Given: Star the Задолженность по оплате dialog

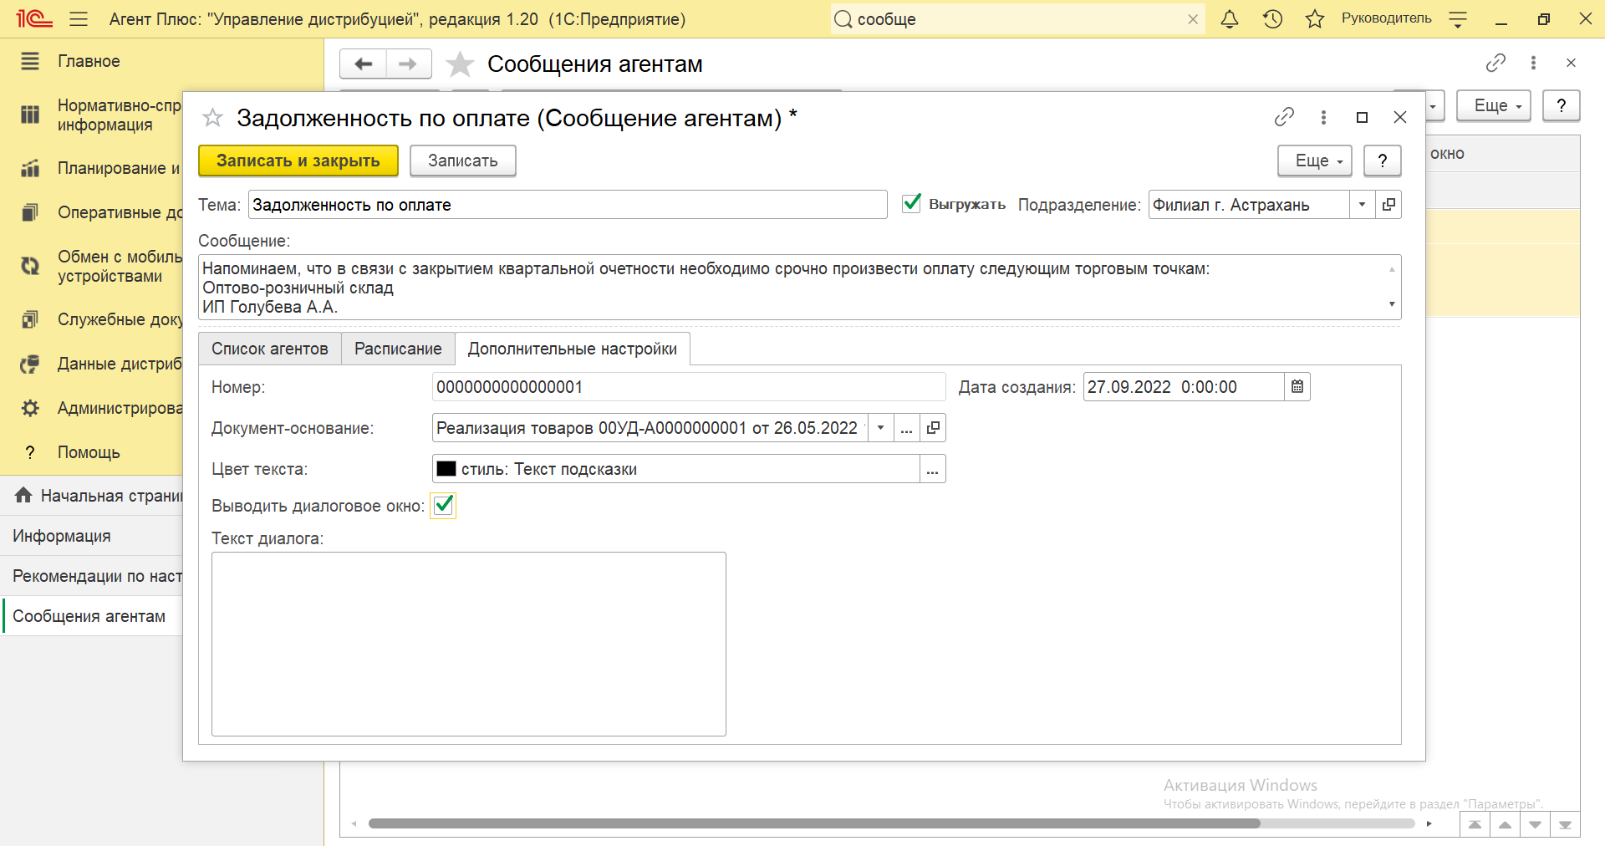Looking at the screenshot, I should click(x=212, y=118).
